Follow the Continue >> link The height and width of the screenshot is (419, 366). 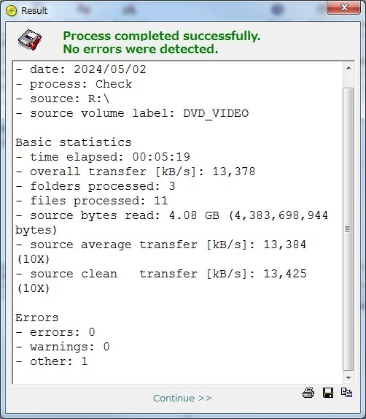pos(182,398)
